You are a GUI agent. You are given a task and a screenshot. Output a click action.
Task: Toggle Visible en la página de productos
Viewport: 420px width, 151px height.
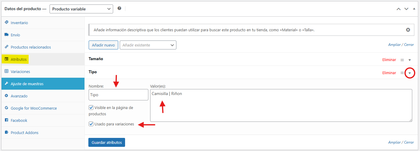point(91,107)
